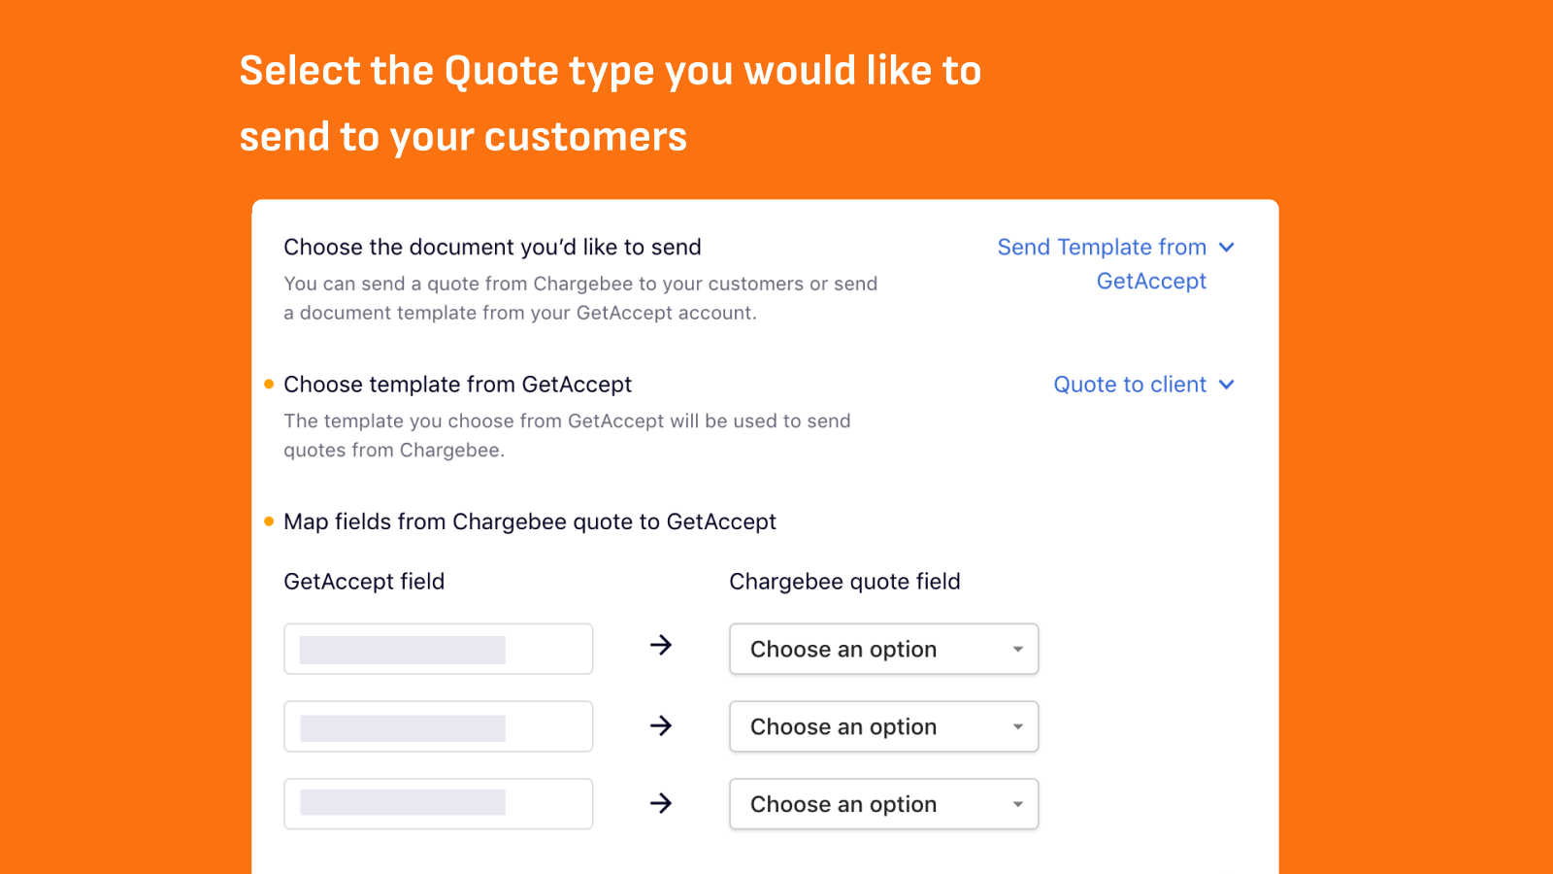Click the second mapping row arrow icon
Image resolution: width=1553 pixels, height=874 pixels.
click(x=661, y=725)
